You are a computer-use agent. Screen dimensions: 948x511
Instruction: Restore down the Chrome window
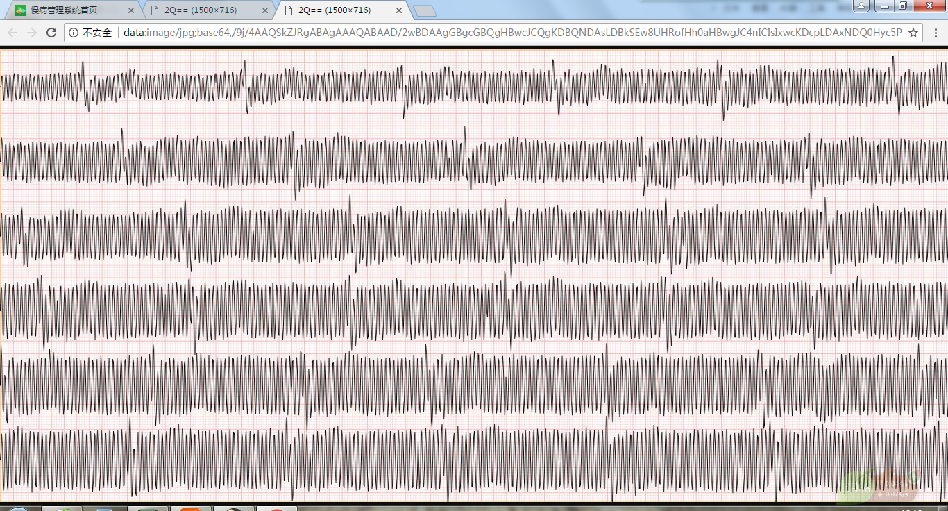903,6
